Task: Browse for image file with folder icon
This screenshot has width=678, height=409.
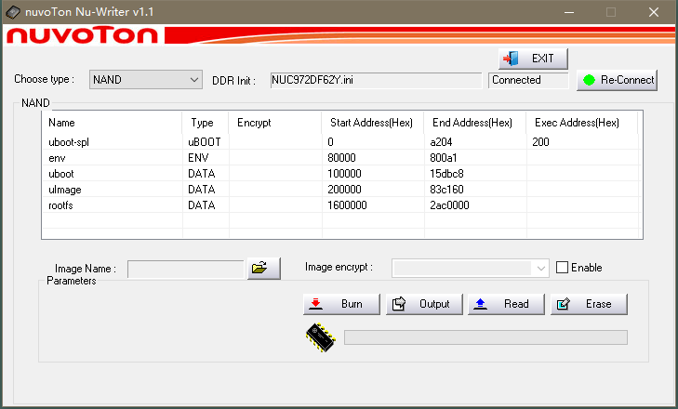Action: 264,268
